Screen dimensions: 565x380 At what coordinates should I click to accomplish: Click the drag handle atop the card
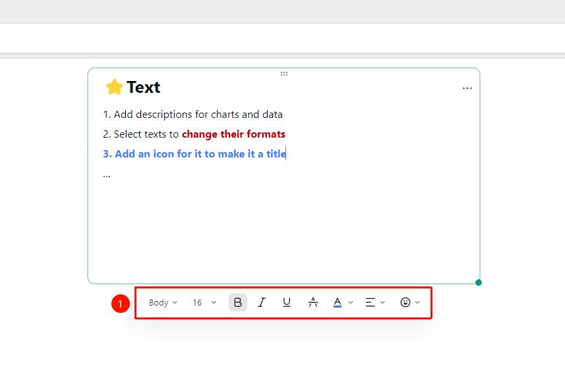pyautogui.click(x=284, y=74)
